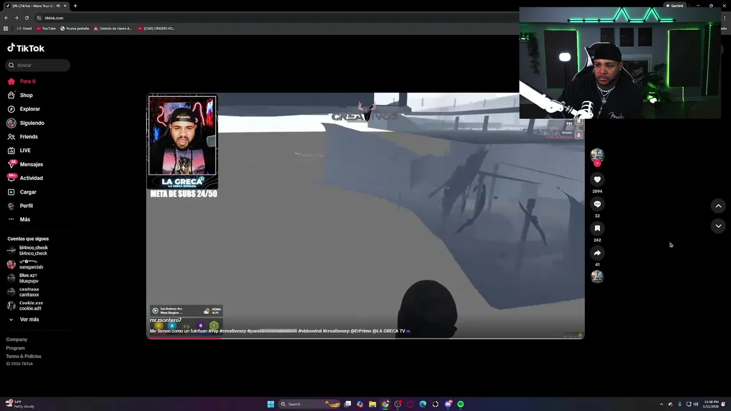Reload the page
This screenshot has height=411, width=731.
click(x=26, y=18)
